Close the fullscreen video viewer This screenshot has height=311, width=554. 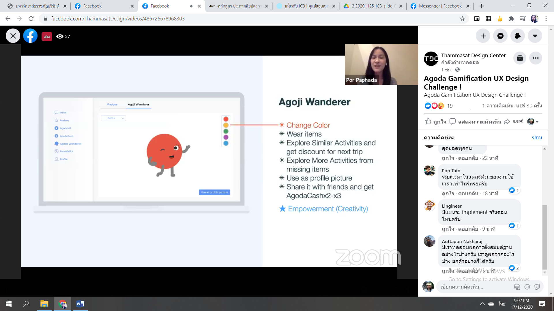click(13, 36)
